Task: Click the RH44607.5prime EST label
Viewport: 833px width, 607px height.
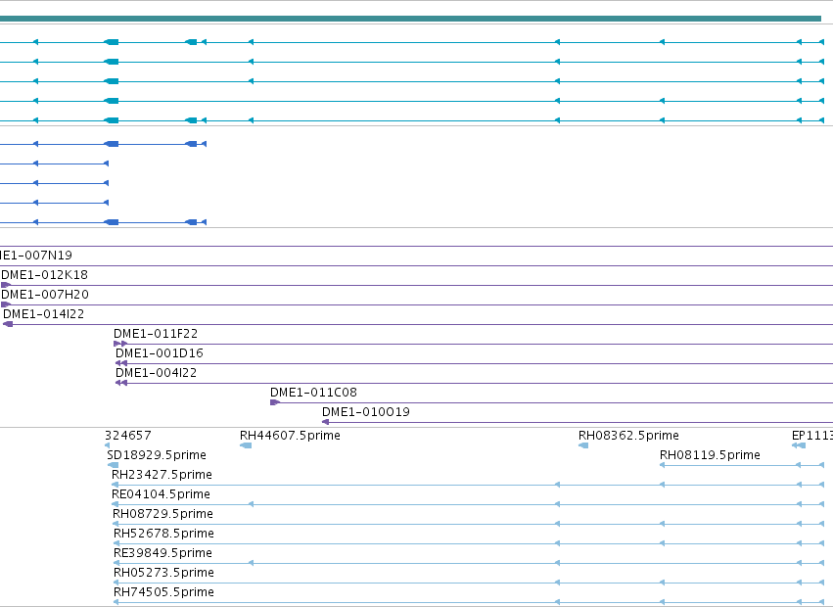Action: tap(290, 436)
